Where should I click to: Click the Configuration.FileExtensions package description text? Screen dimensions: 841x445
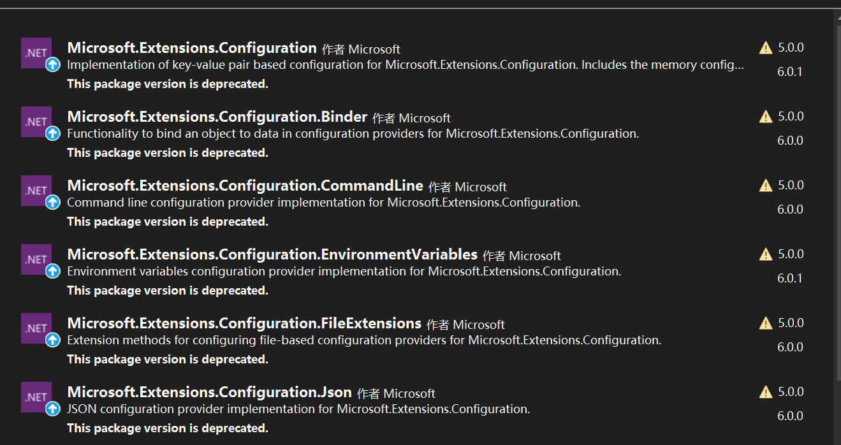coord(363,340)
